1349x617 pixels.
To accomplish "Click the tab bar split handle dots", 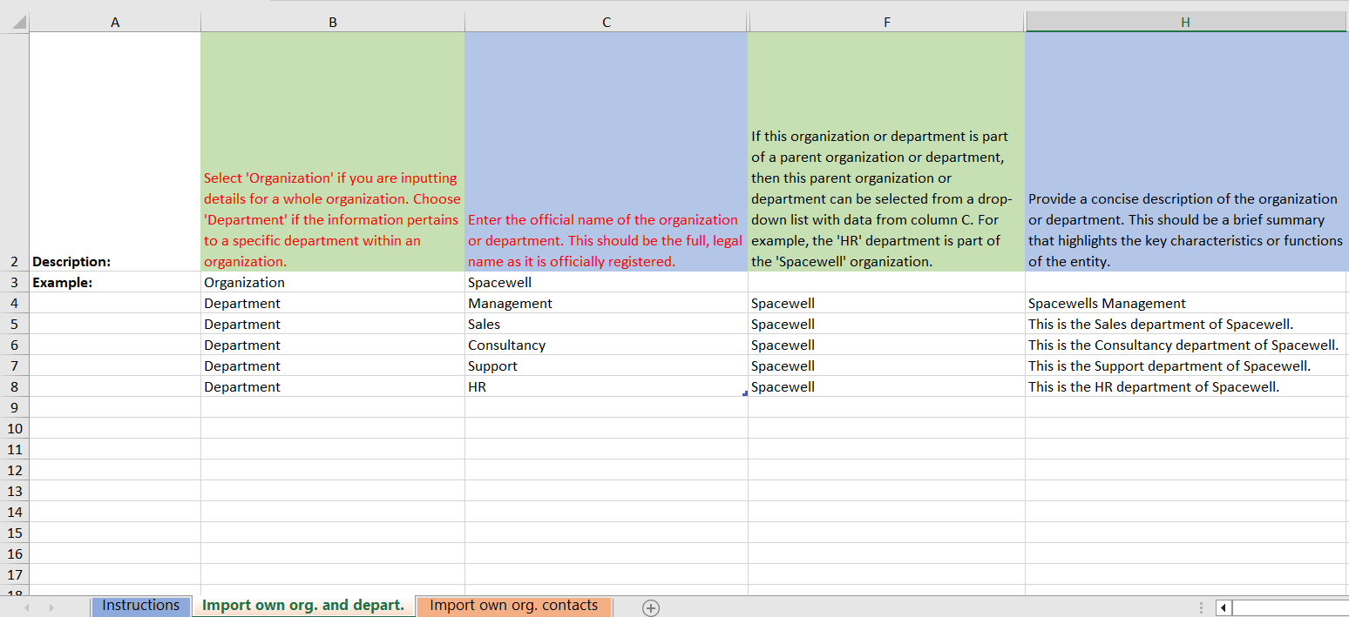I will [1202, 607].
